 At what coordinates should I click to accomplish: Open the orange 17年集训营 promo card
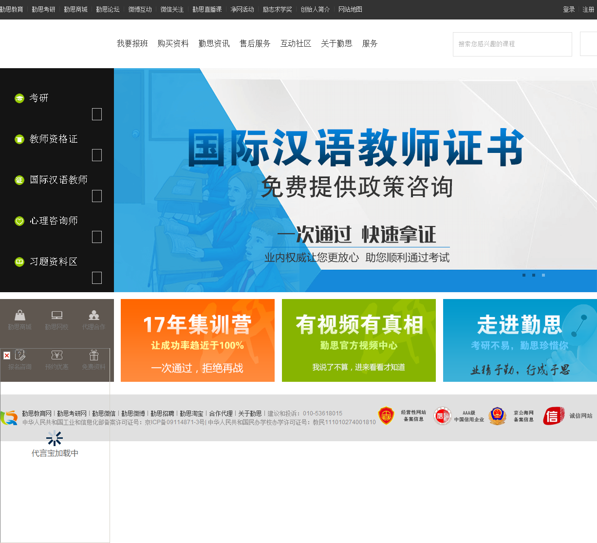(x=198, y=340)
